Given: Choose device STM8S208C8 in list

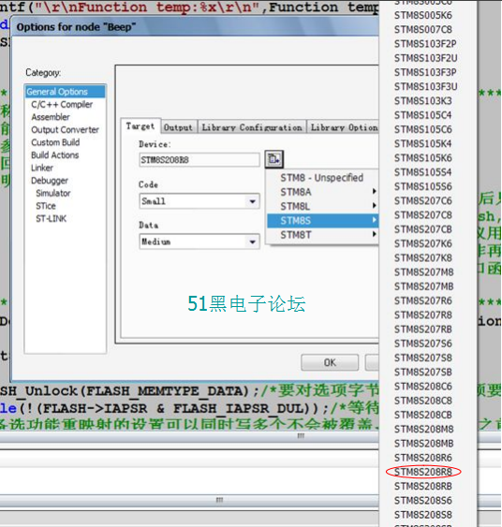Looking at the screenshot, I should [423, 401].
